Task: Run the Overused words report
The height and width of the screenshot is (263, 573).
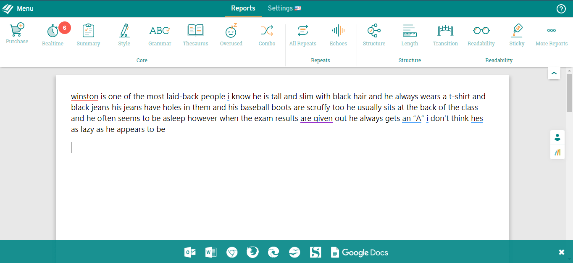Action: (x=231, y=35)
